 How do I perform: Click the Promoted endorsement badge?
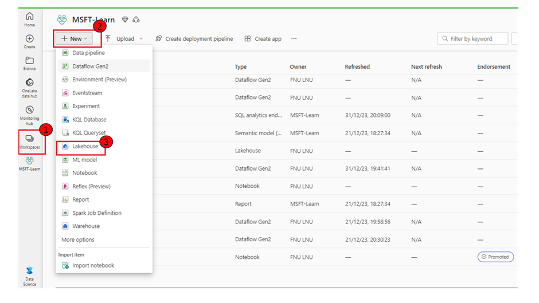click(x=495, y=257)
